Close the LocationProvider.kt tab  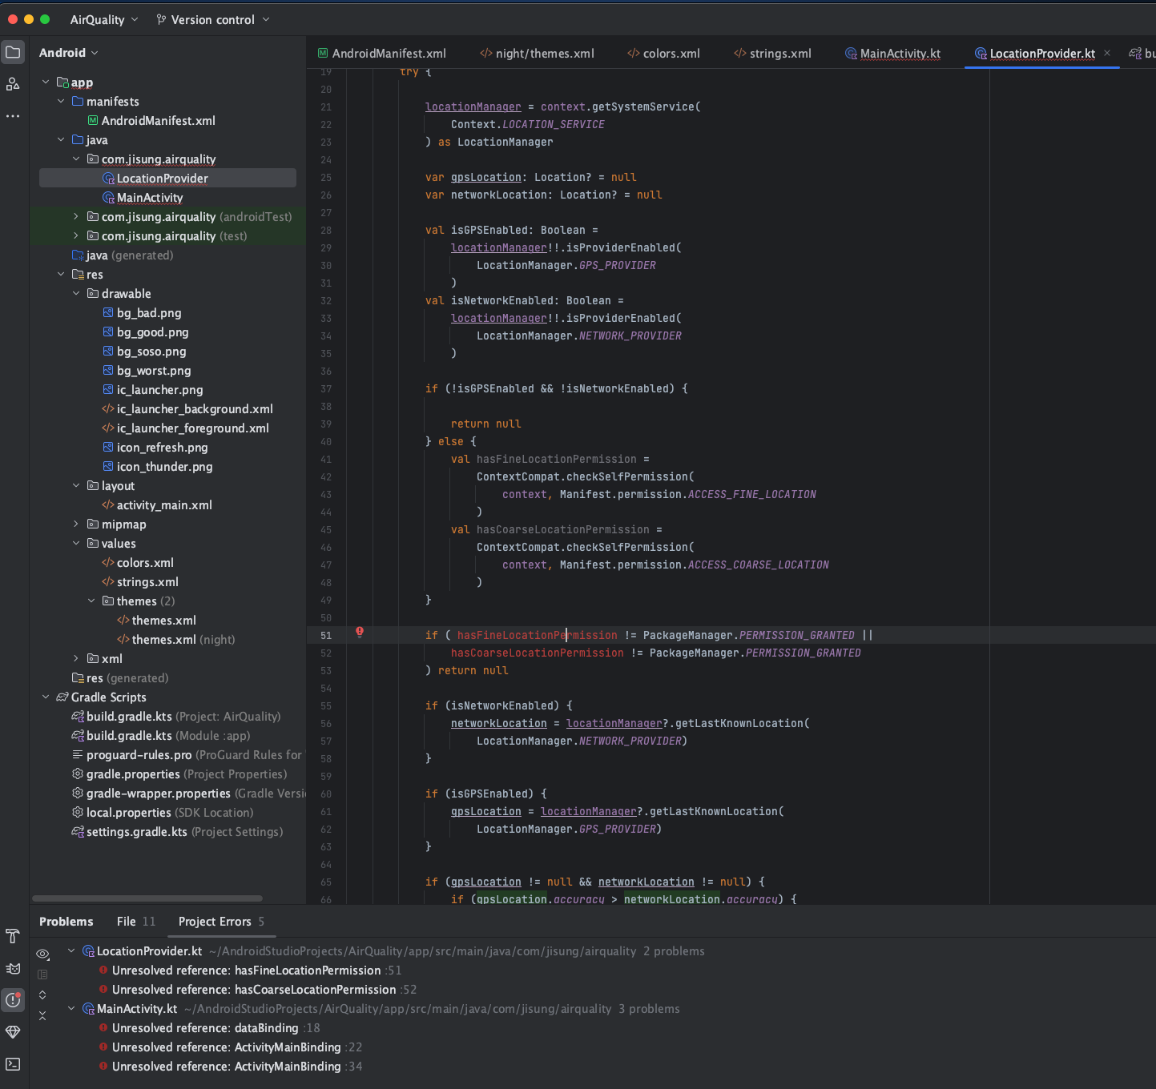[x=1107, y=53]
